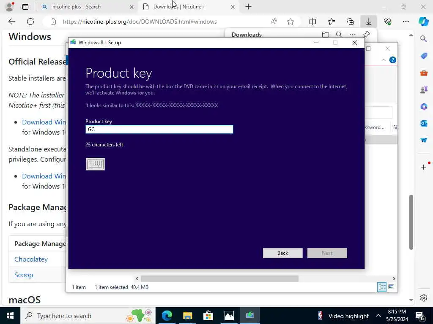Show hidden system tray icons

(x=378, y=316)
